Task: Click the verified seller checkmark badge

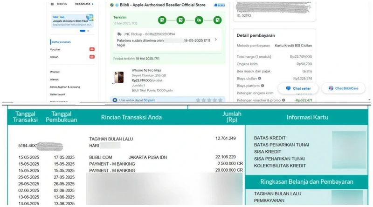Action: pyautogui.click(x=112, y=5)
